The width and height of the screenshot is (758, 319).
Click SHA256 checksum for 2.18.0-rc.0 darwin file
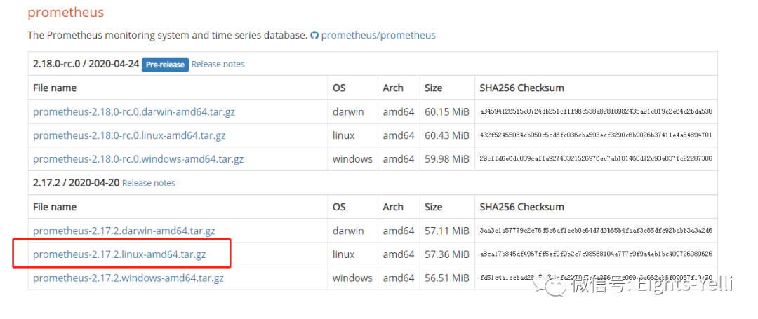pos(596,111)
